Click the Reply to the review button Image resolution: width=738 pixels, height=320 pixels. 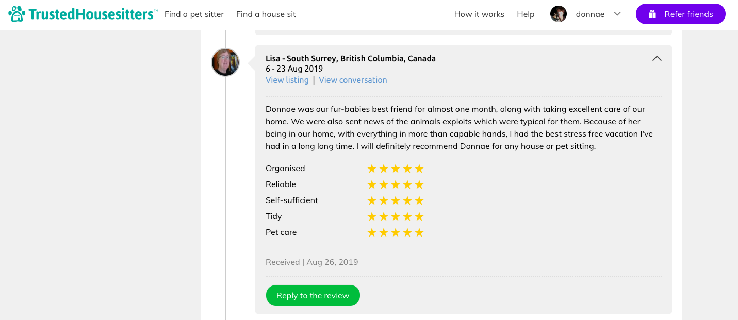click(x=313, y=295)
